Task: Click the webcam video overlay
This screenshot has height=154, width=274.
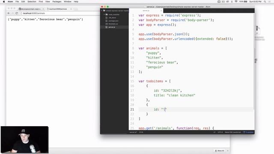Action: pyautogui.click(x=24, y=140)
